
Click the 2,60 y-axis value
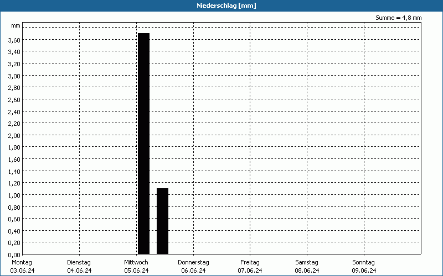pos(14,100)
